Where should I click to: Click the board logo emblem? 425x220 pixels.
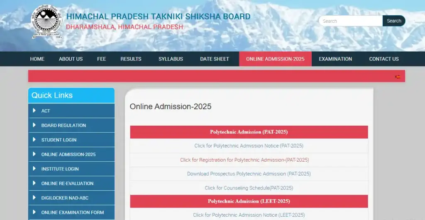pyautogui.click(x=47, y=22)
